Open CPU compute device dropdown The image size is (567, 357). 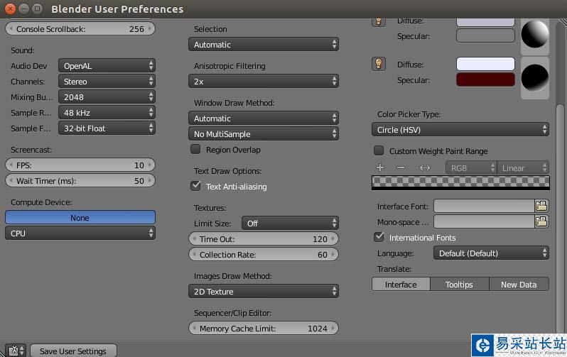[x=80, y=233]
